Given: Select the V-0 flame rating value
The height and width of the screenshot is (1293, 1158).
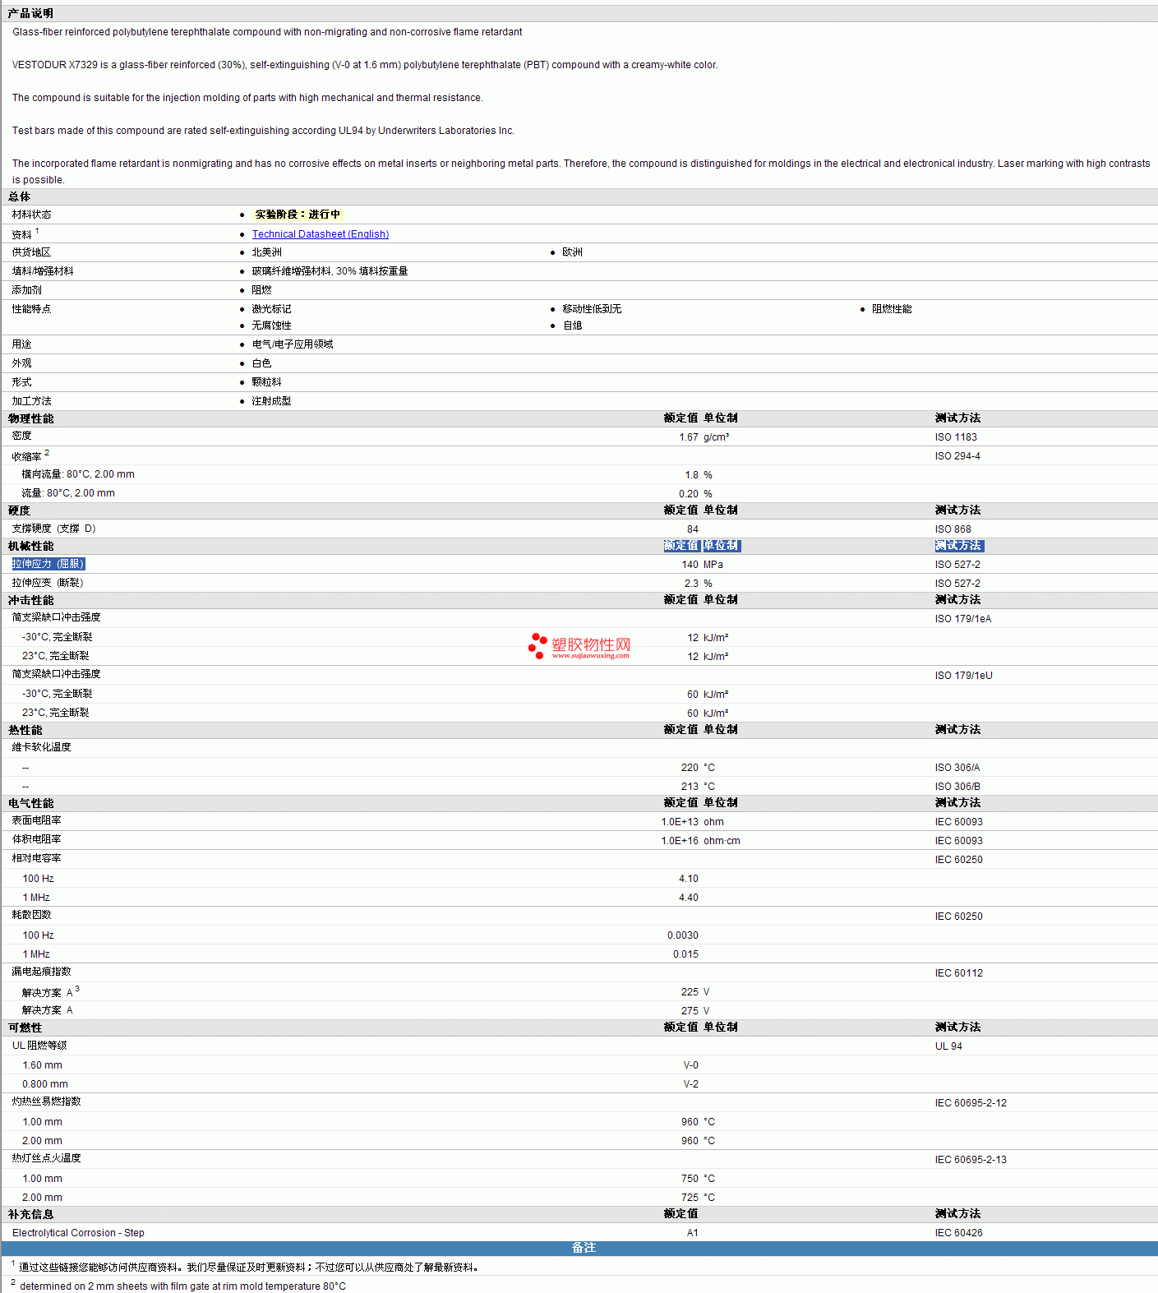Looking at the screenshot, I should [691, 1065].
